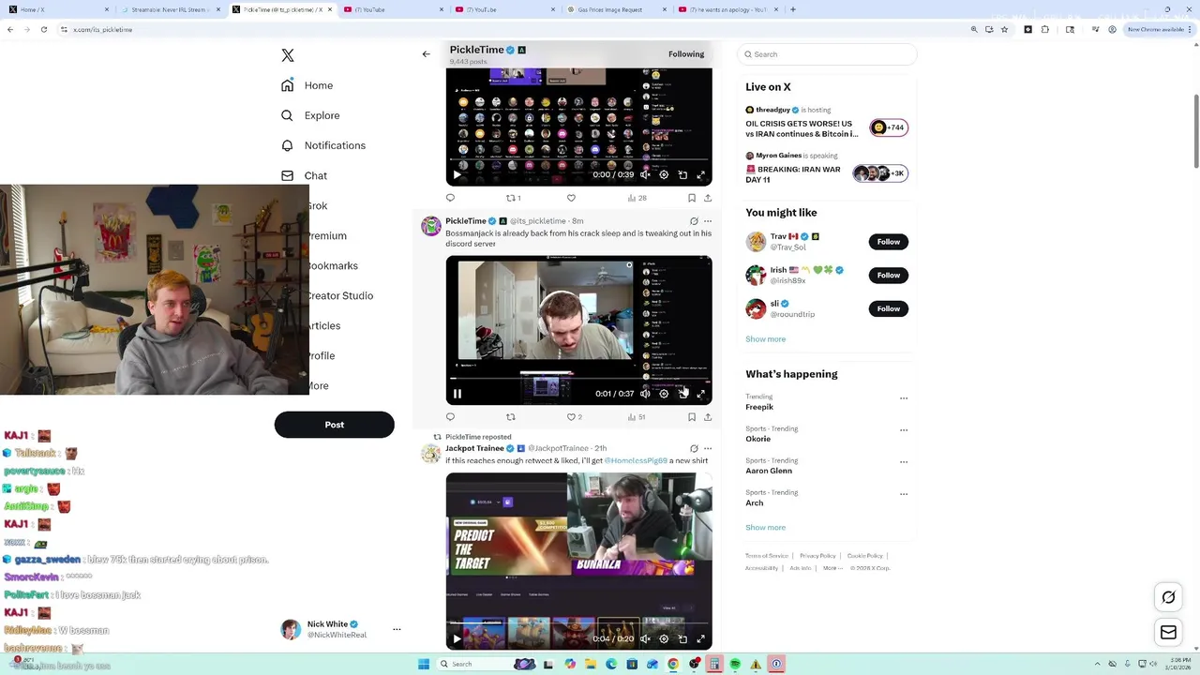The width and height of the screenshot is (1200, 675).
Task: Mute the 0:20 Jackpot Trainee video
Action: (645, 639)
